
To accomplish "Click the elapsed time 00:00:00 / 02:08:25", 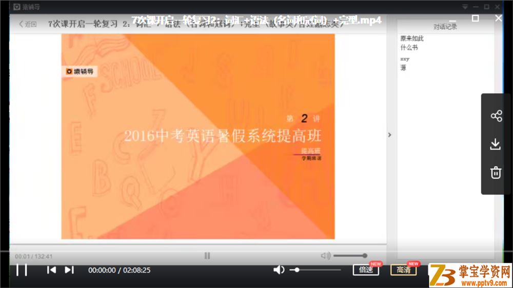I will (120, 270).
